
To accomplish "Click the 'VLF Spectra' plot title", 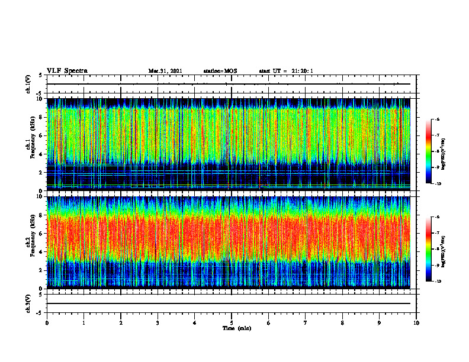I will pyautogui.click(x=67, y=71).
